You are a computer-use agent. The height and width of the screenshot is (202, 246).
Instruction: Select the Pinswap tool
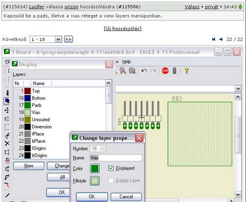(7, 152)
